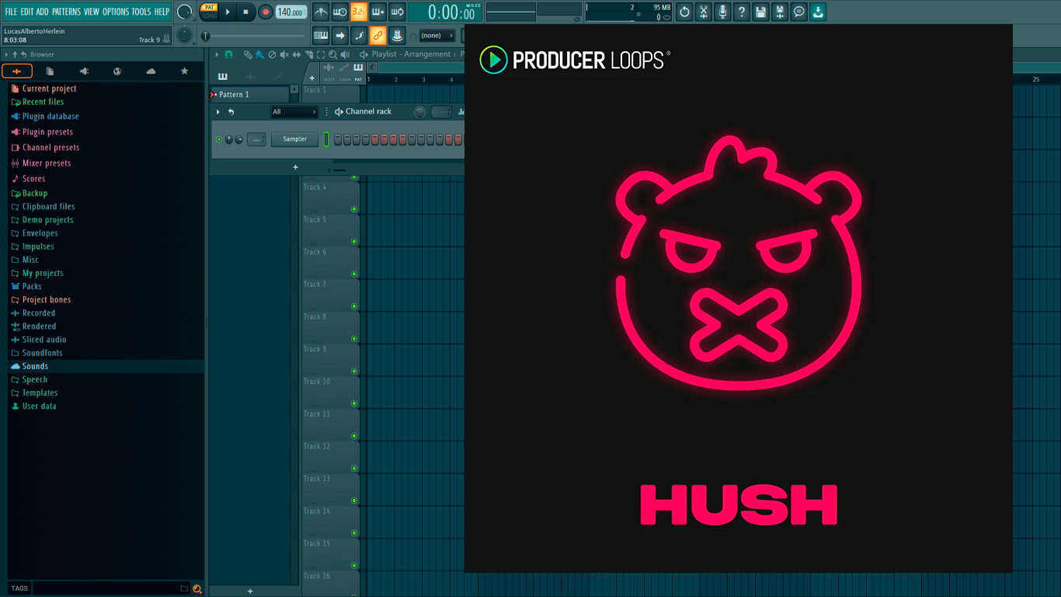Toggle the orange link multilink icon
The height and width of the screenshot is (597, 1061).
[378, 35]
